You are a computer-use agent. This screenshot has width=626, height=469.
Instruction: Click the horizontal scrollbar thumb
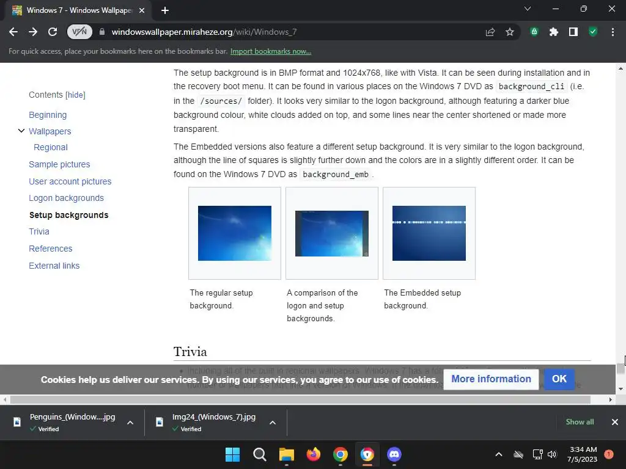[x=300, y=399]
